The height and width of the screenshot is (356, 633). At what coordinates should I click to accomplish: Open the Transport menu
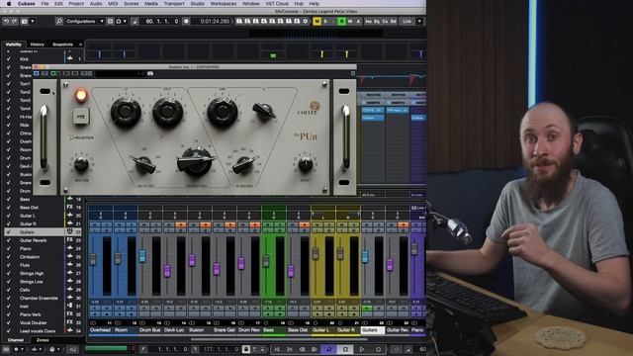click(174, 3)
